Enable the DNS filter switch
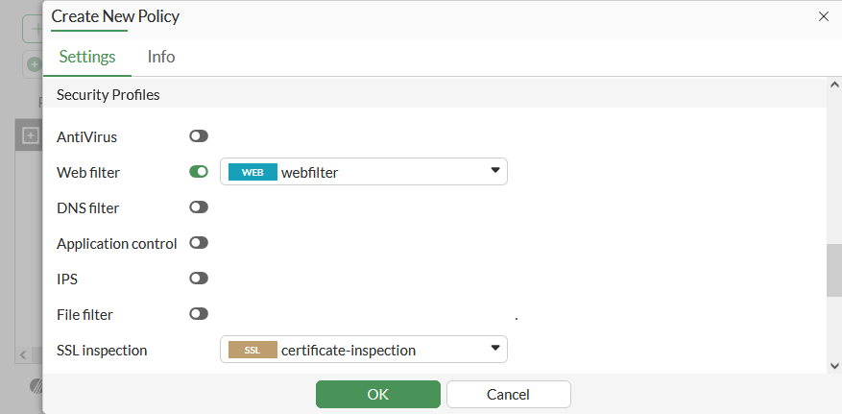 coord(199,207)
